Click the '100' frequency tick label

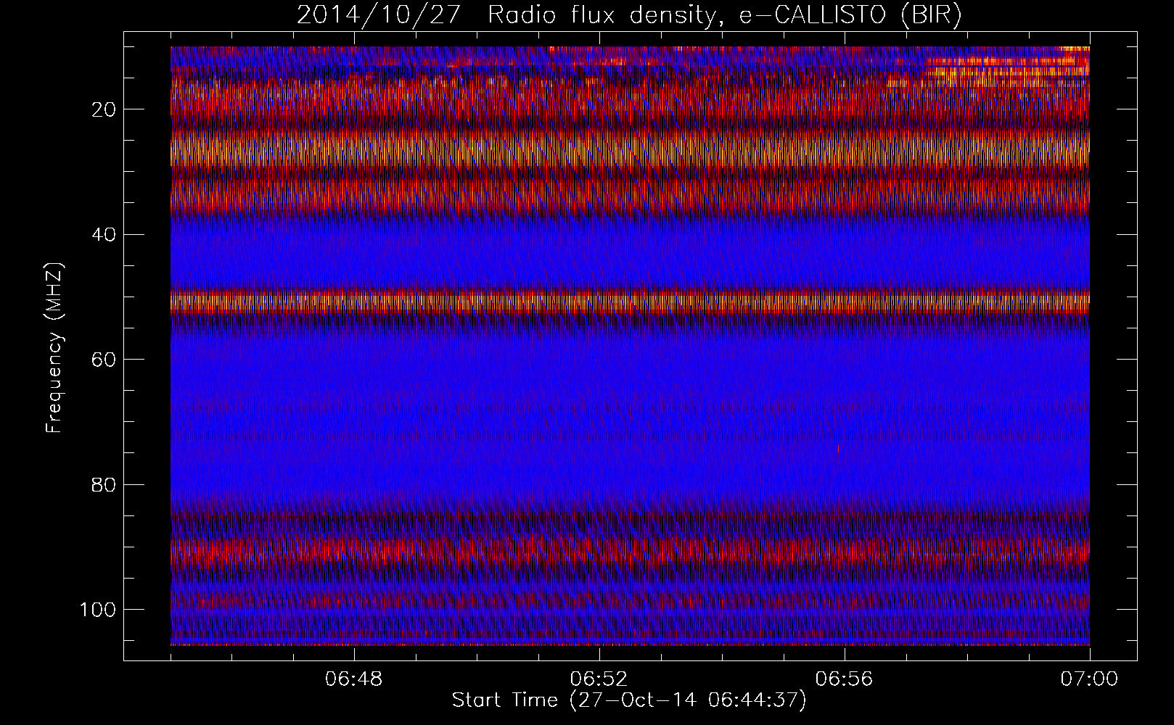(x=99, y=610)
